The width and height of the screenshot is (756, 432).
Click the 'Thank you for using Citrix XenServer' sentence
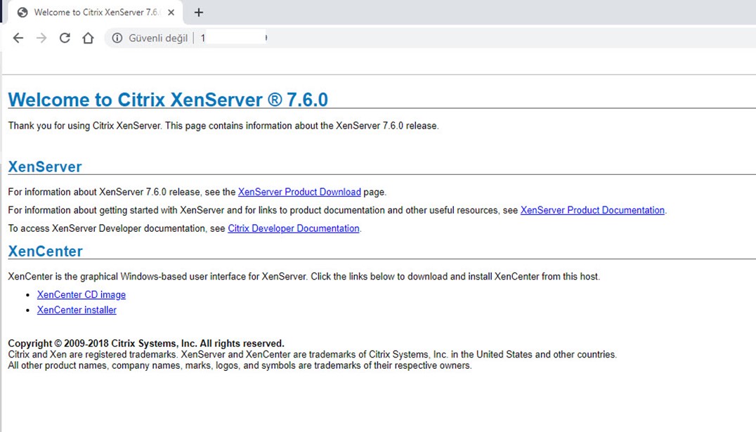(x=223, y=126)
